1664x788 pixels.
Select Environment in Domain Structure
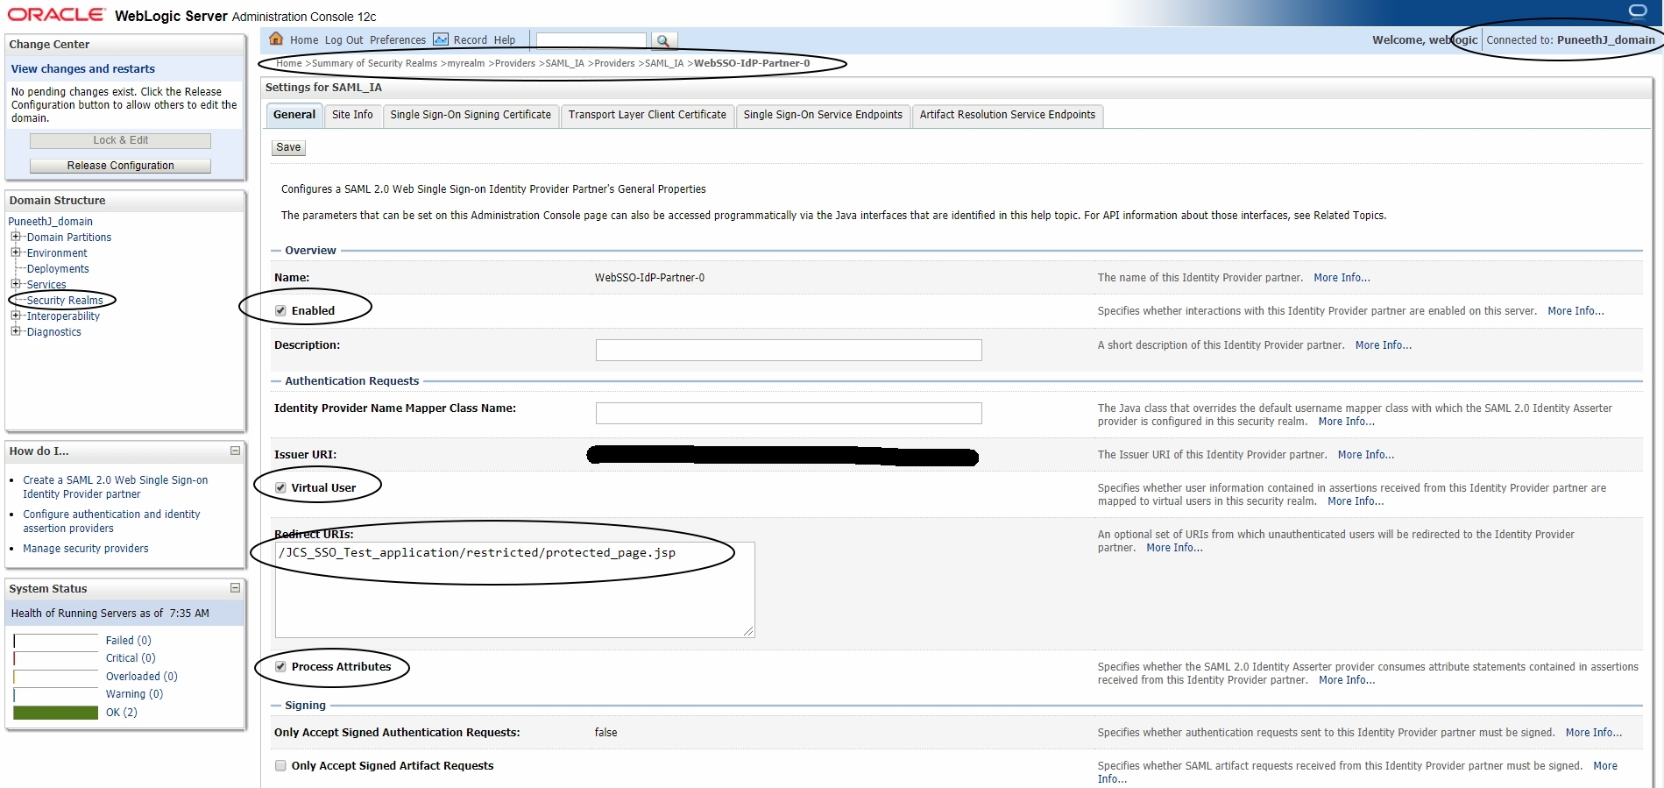click(57, 253)
